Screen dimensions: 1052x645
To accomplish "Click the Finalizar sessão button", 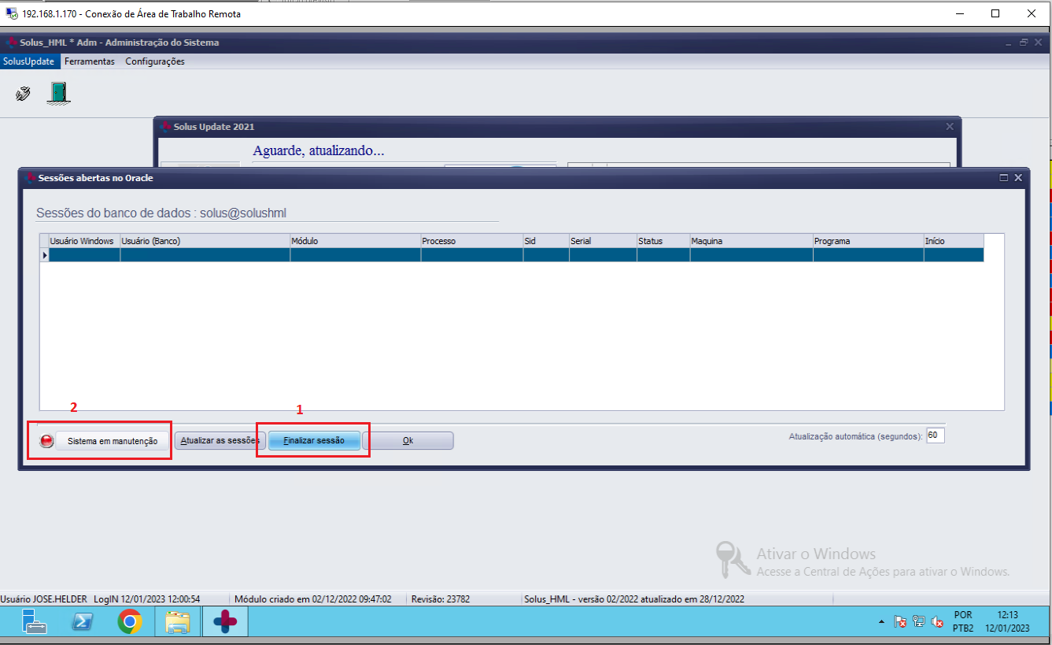I will point(314,441).
